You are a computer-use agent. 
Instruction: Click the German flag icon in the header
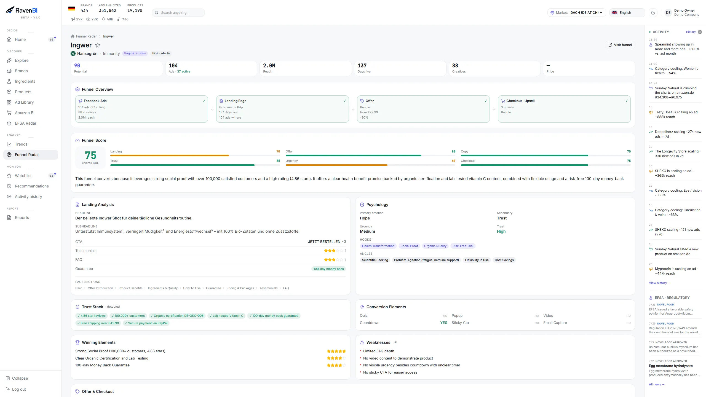tap(72, 9)
